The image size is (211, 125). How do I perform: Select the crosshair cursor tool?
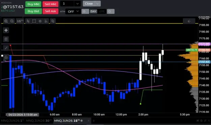(6, 30)
